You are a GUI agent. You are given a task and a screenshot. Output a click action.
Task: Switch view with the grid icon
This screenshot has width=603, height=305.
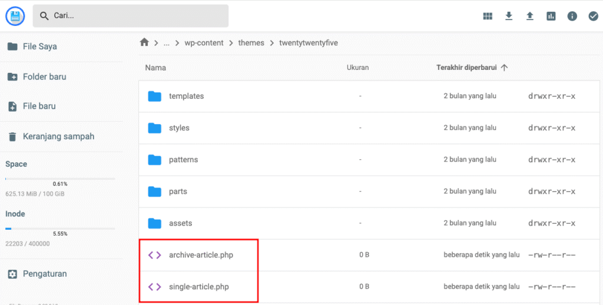click(488, 16)
